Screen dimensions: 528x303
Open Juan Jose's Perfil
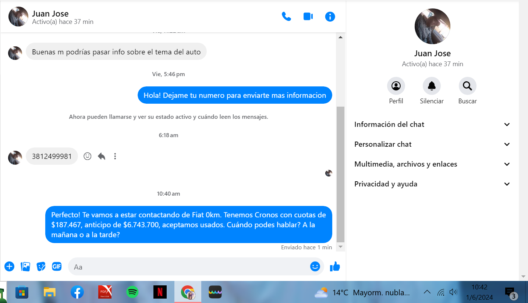pyautogui.click(x=396, y=86)
